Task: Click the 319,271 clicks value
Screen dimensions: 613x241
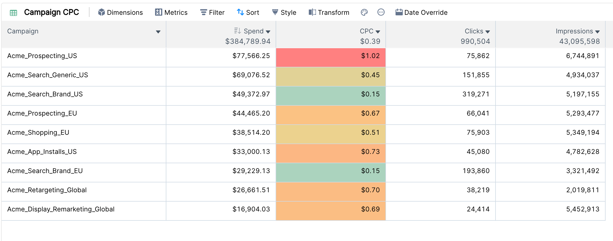Action: coord(476,94)
